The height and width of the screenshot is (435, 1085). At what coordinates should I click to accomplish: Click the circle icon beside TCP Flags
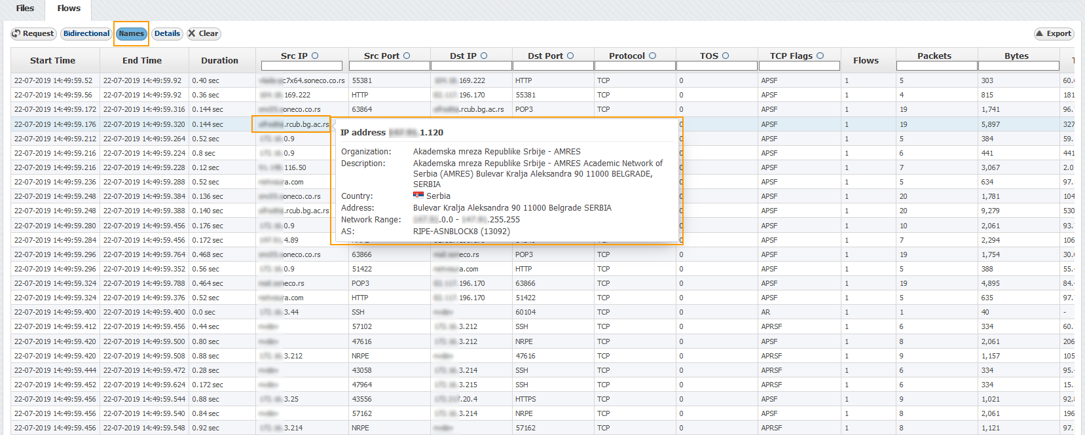[x=820, y=56]
